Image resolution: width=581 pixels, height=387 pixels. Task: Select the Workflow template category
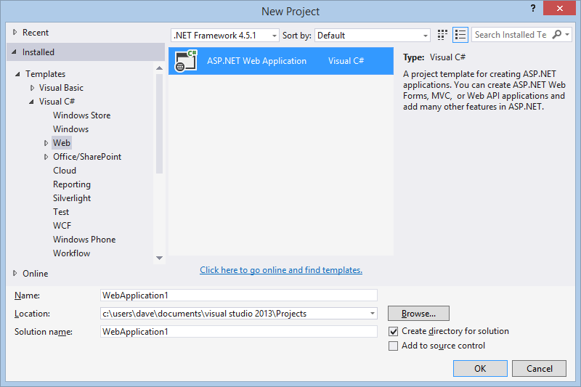71,253
